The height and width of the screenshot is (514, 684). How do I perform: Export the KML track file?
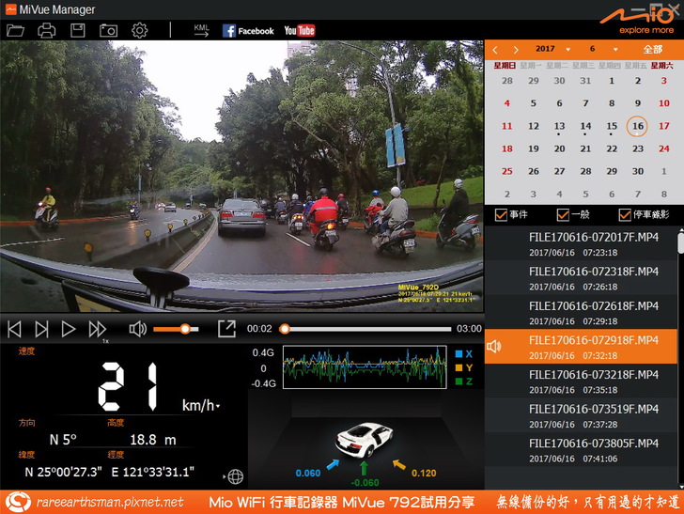pos(201,30)
